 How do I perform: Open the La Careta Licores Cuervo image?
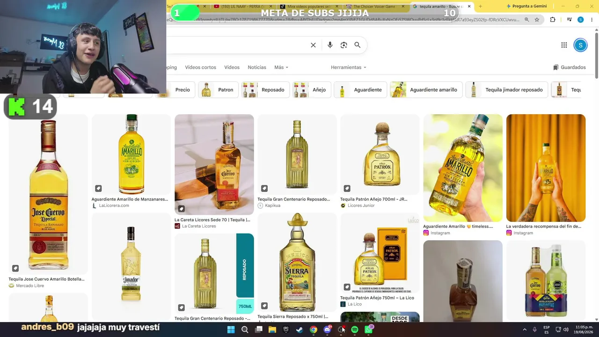pyautogui.click(x=214, y=164)
